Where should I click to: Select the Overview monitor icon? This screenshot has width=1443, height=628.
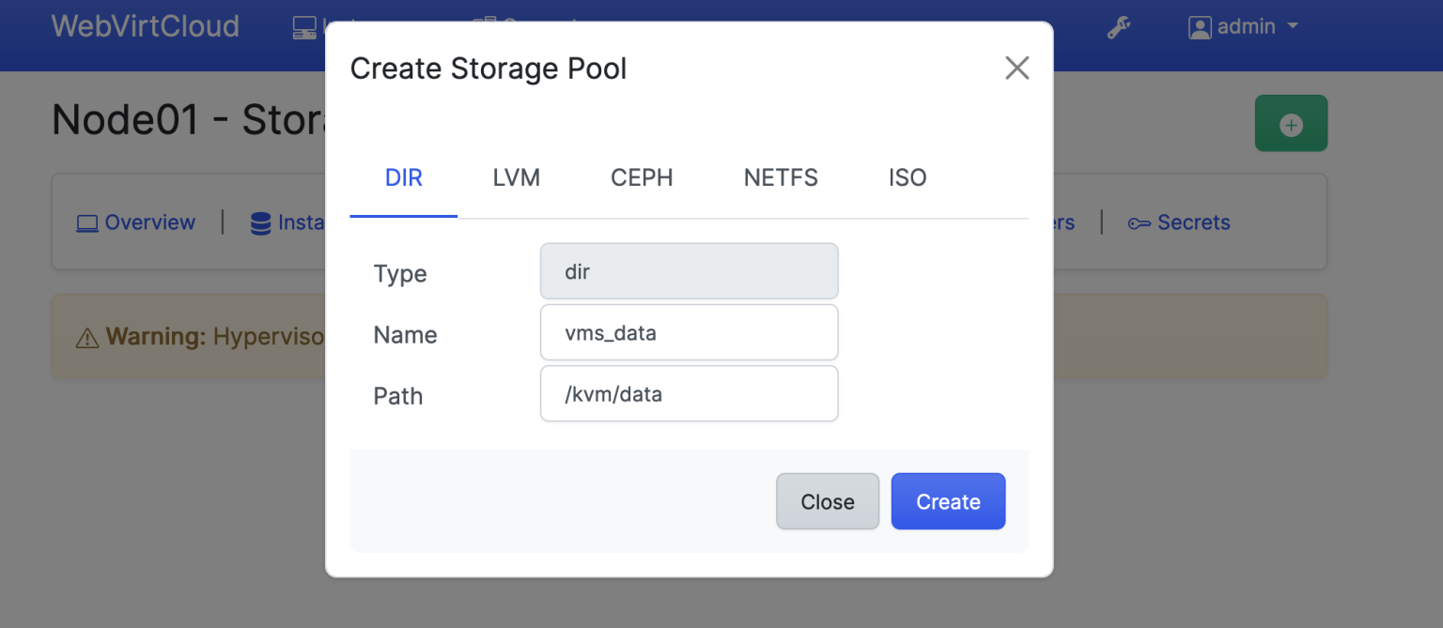click(87, 222)
